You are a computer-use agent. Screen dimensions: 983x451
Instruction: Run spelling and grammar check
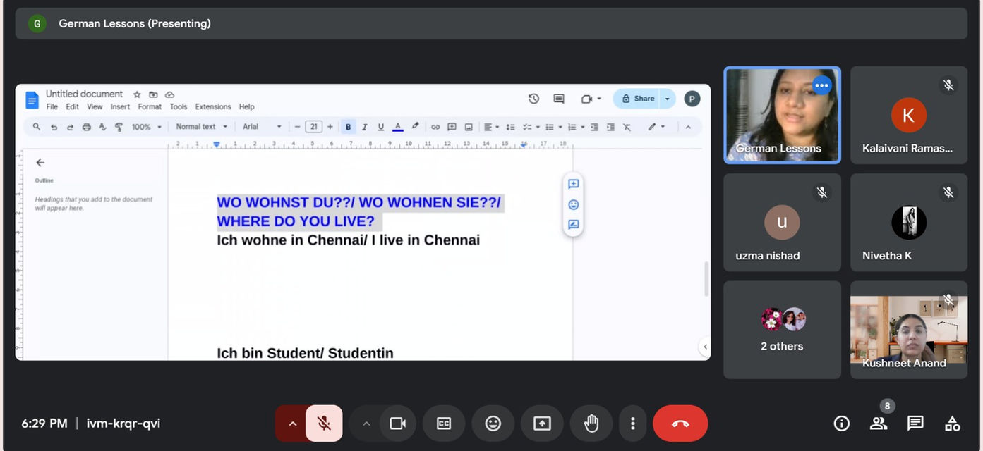point(102,127)
